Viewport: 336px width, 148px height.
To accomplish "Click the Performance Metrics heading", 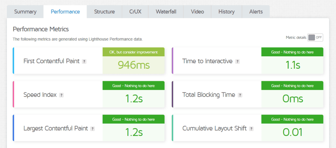I will [x=41, y=29].
